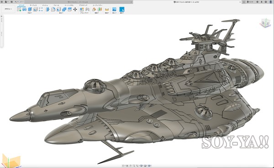The image size is (274, 168).
Task: Switch to the Solid tab
Action: pyautogui.click(x=21, y=5)
